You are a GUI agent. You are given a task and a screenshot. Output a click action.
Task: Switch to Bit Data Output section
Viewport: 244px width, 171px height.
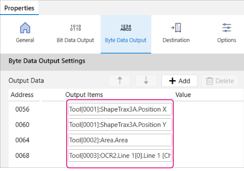pyautogui.click(x=75, y=28)
